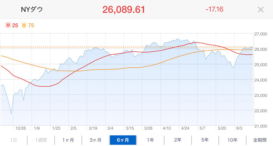Click the 5/7 date axis label
The height and width of the screenshot is (146, 273).
tap(202, 129)
